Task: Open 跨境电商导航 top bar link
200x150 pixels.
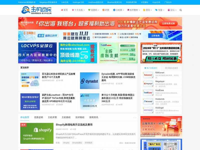Action: coord(131,2)
